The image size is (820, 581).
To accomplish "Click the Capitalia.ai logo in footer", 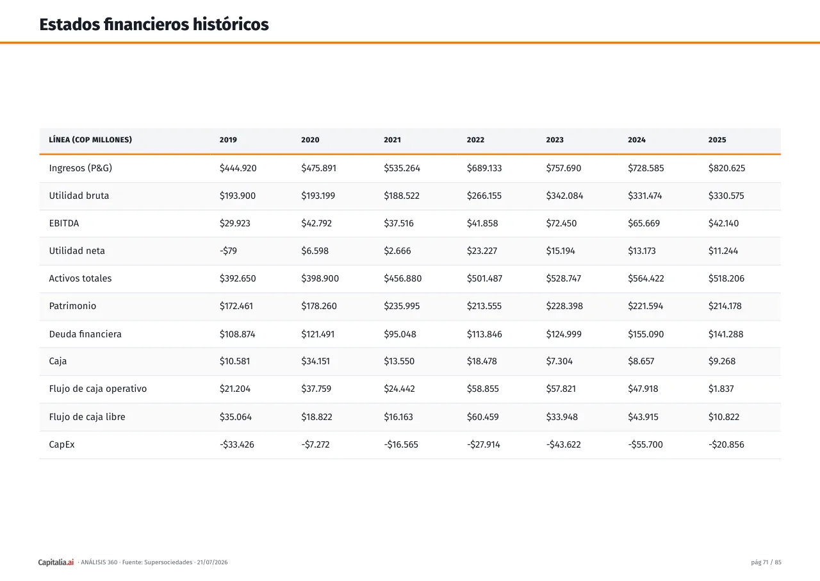I will pyautogui.click(x=56, y=562).
